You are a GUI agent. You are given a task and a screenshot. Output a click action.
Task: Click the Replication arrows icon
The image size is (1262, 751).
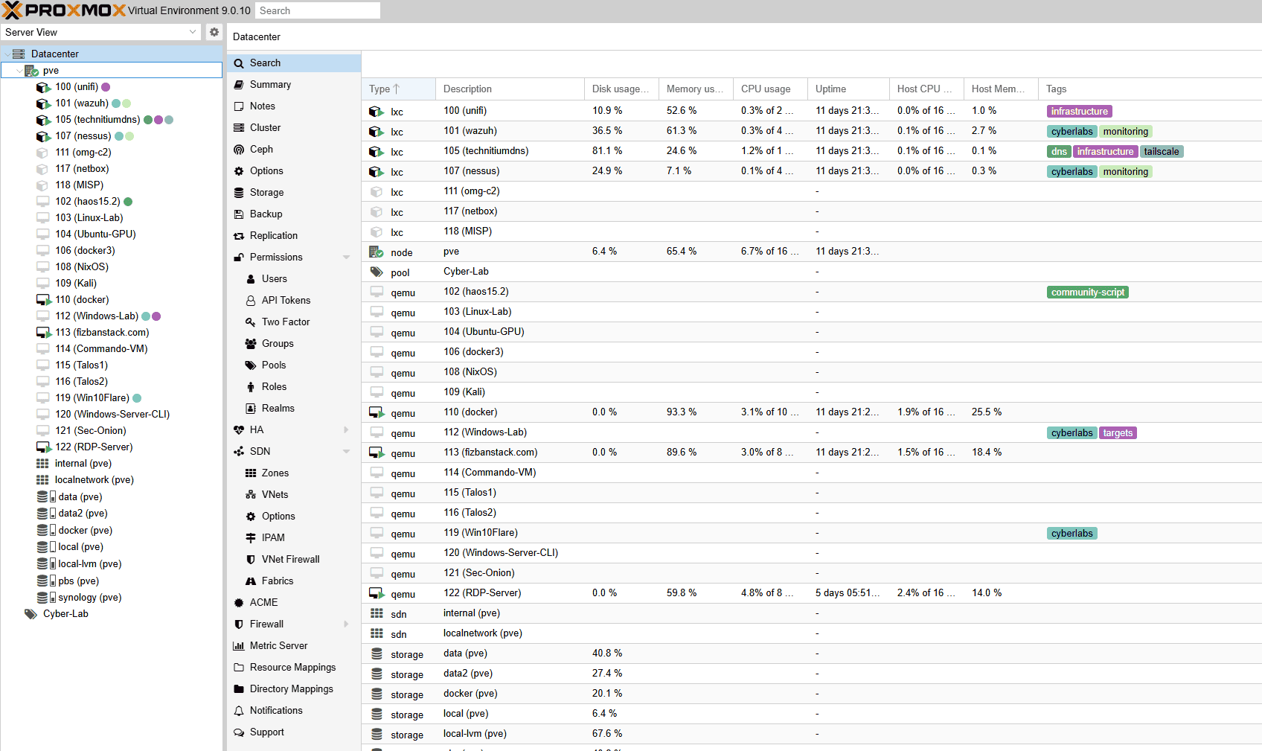click(x=239, y=236)
